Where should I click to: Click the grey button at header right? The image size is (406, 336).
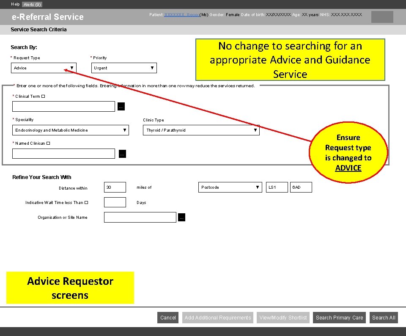pos(382,17)
